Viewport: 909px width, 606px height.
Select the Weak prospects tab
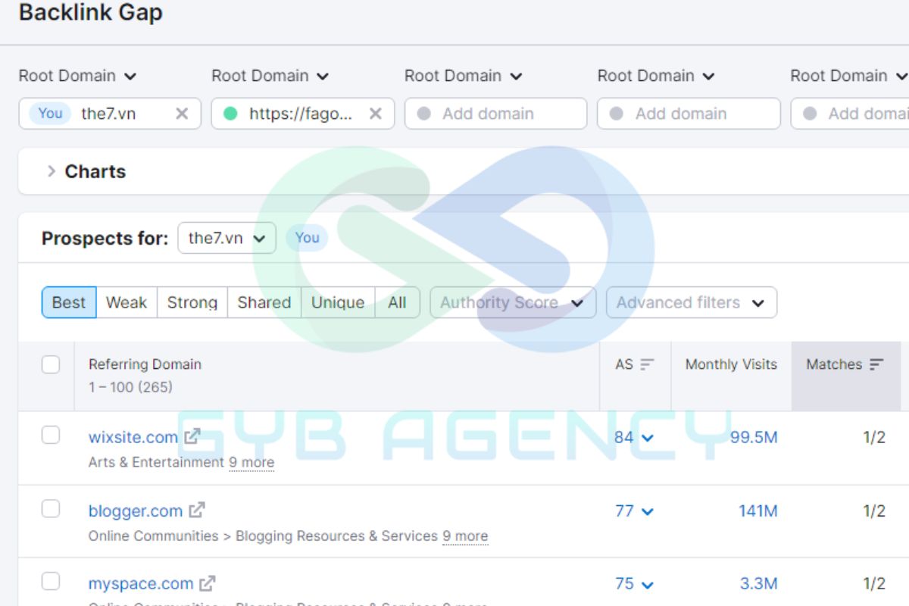click(x=127, y=302)
